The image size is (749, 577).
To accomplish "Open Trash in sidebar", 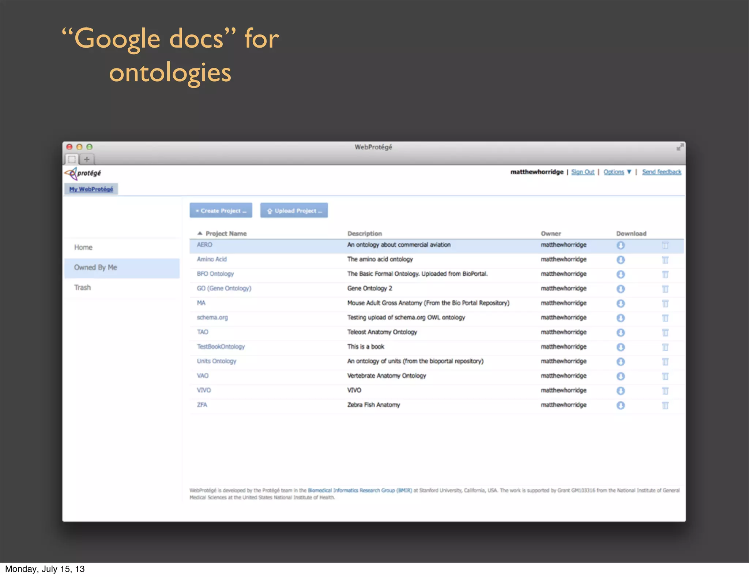I will point(82,288).
